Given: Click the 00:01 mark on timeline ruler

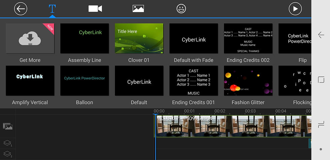Looking at the screenshot, I should pyautogui.click(x=189, y=111).
